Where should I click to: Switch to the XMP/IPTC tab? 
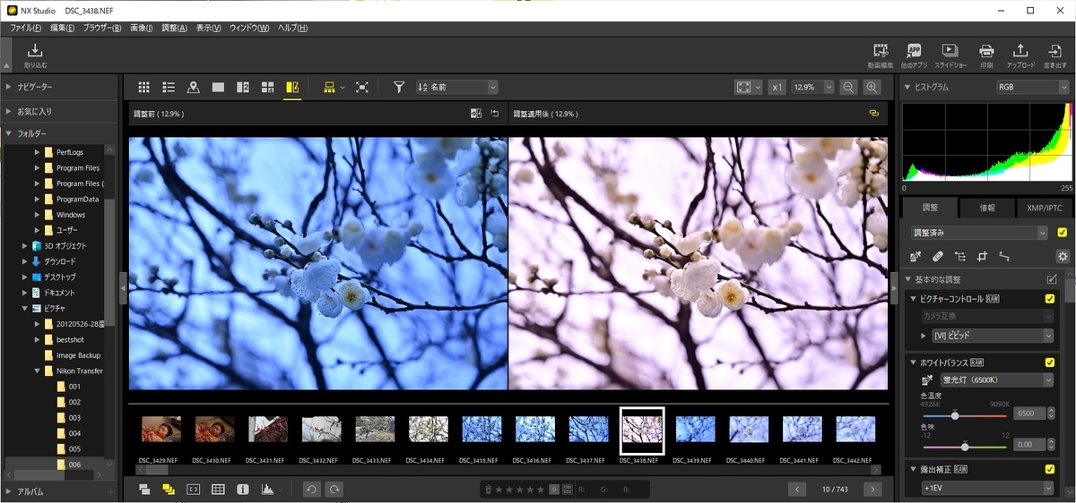[1044, 208]
